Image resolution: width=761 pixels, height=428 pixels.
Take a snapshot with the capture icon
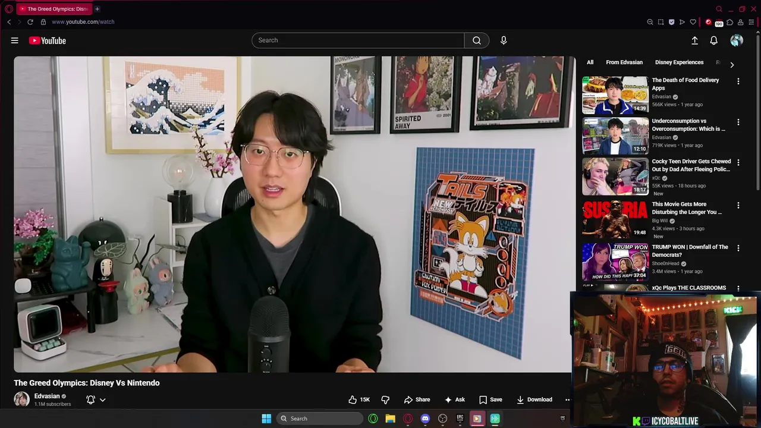[x=661, y=22]
